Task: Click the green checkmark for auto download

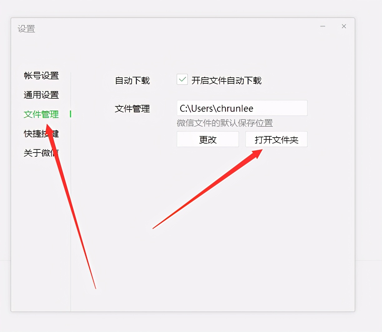Action: click(x=182, y=80)
